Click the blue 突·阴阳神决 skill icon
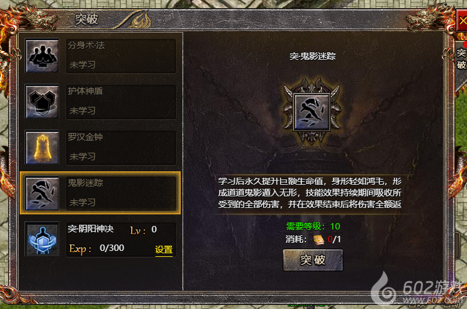Image resolution: width=467 pixels, height=309 pixels. click(x=42, y=239)
